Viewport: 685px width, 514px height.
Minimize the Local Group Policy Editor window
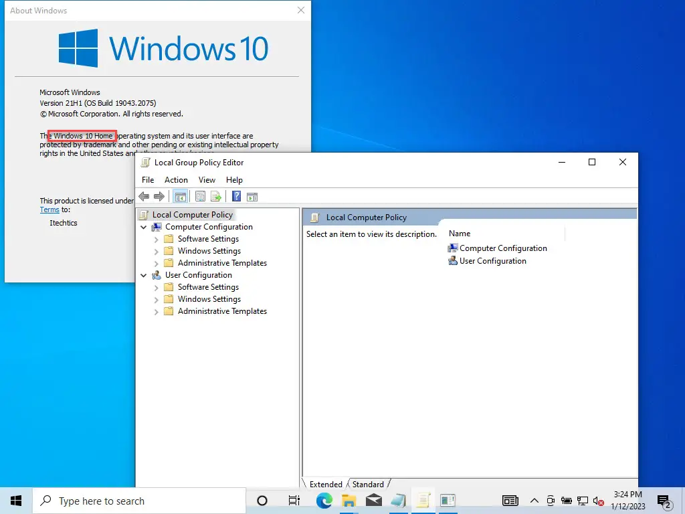(562, 162)
